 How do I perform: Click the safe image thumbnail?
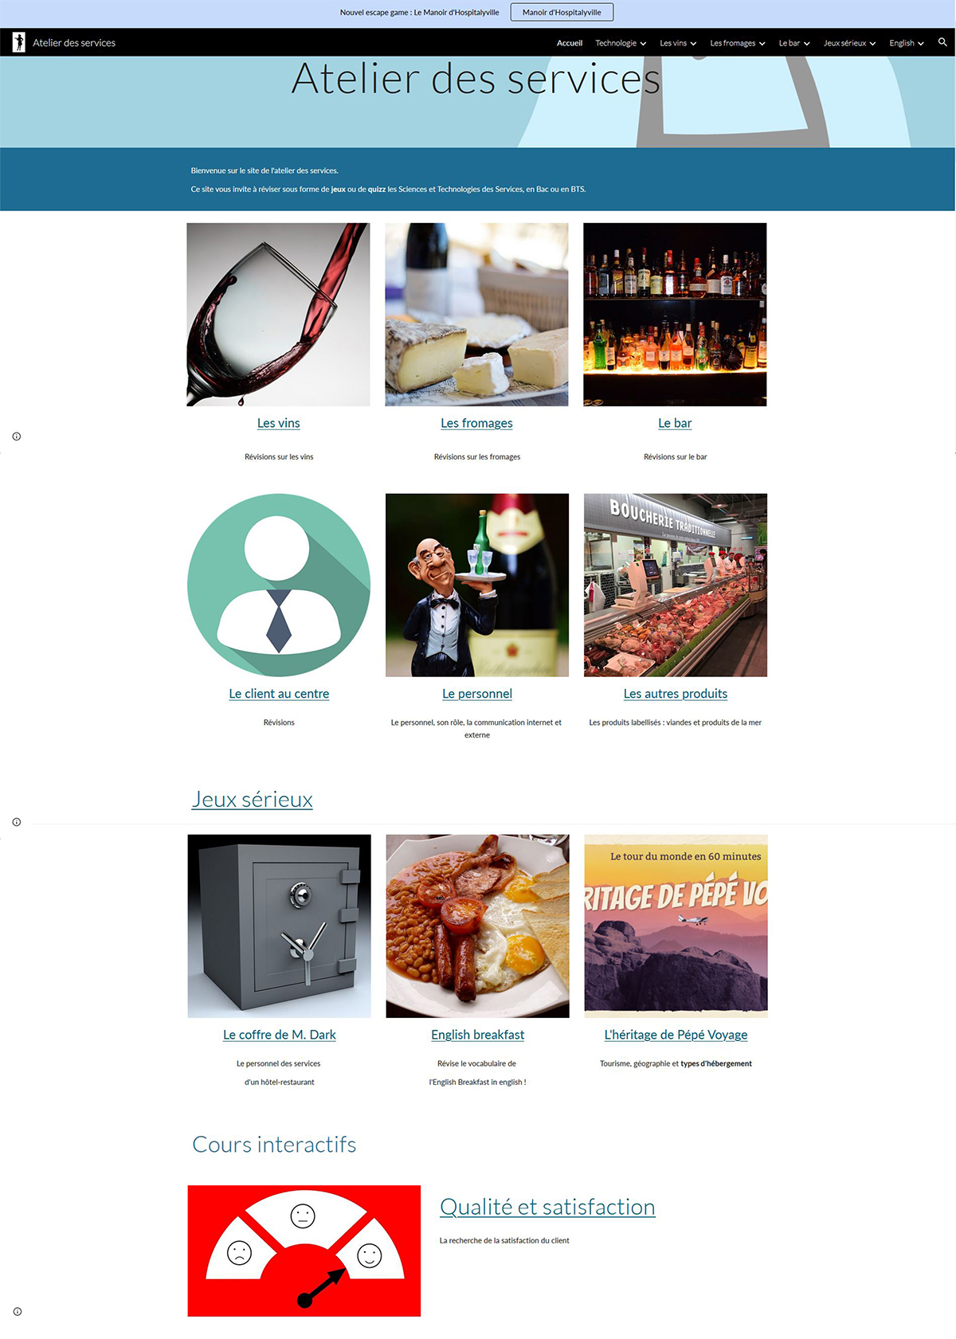[279, 926]
